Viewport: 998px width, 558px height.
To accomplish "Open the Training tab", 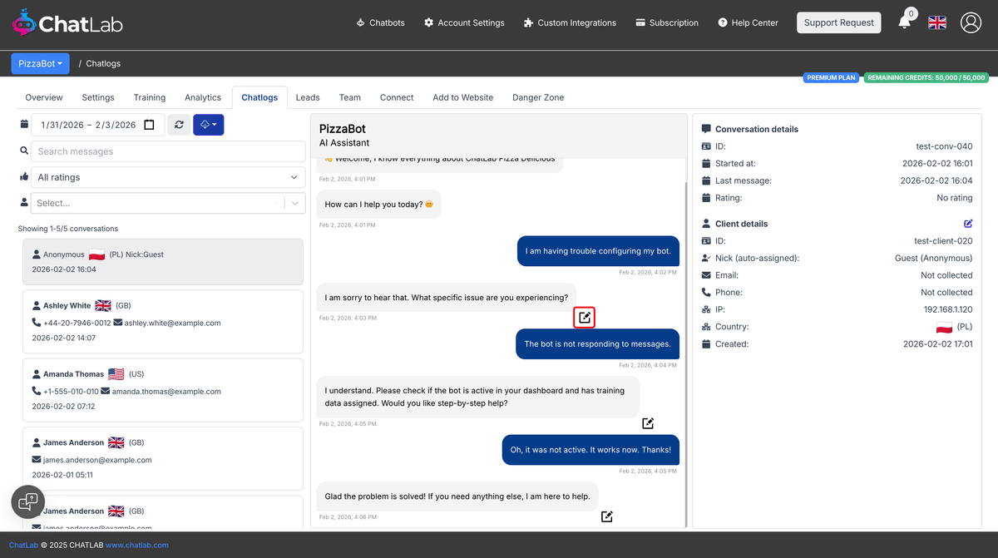I will pyautogui.click(x=150, y=97).
